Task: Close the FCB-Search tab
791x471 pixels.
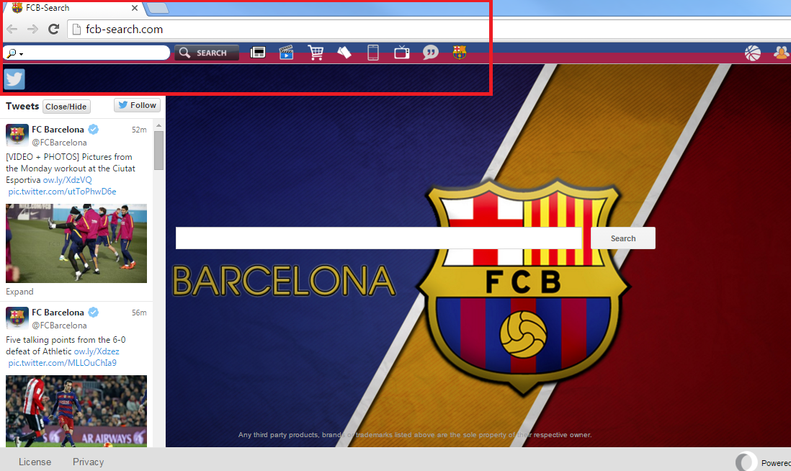Action: click(x=134, y=8)
